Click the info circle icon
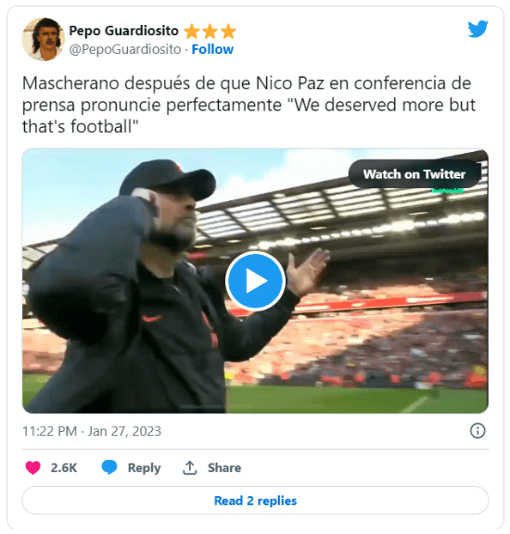Screen dimensions: 510x534 (478, 431)
